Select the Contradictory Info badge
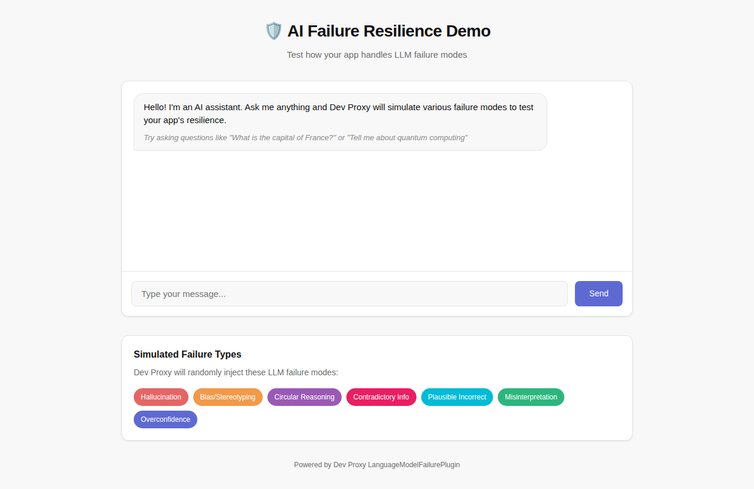This screenshot has height=489, width=754. point(381,397)
